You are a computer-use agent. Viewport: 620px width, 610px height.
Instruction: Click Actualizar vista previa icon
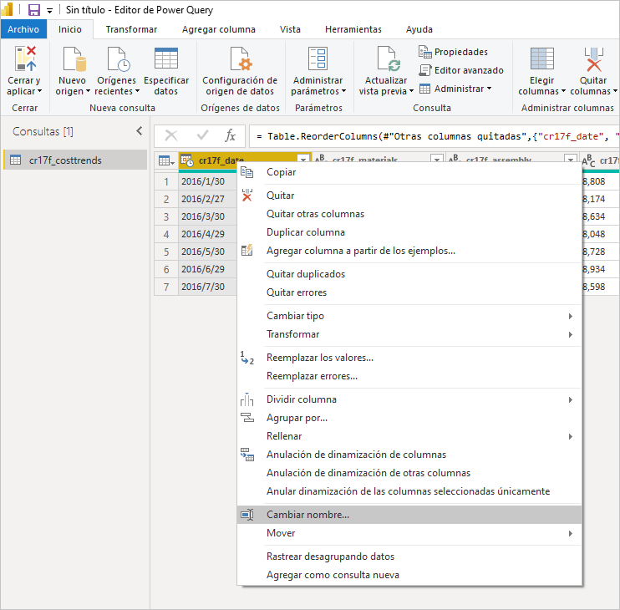[x=389, y=58]
